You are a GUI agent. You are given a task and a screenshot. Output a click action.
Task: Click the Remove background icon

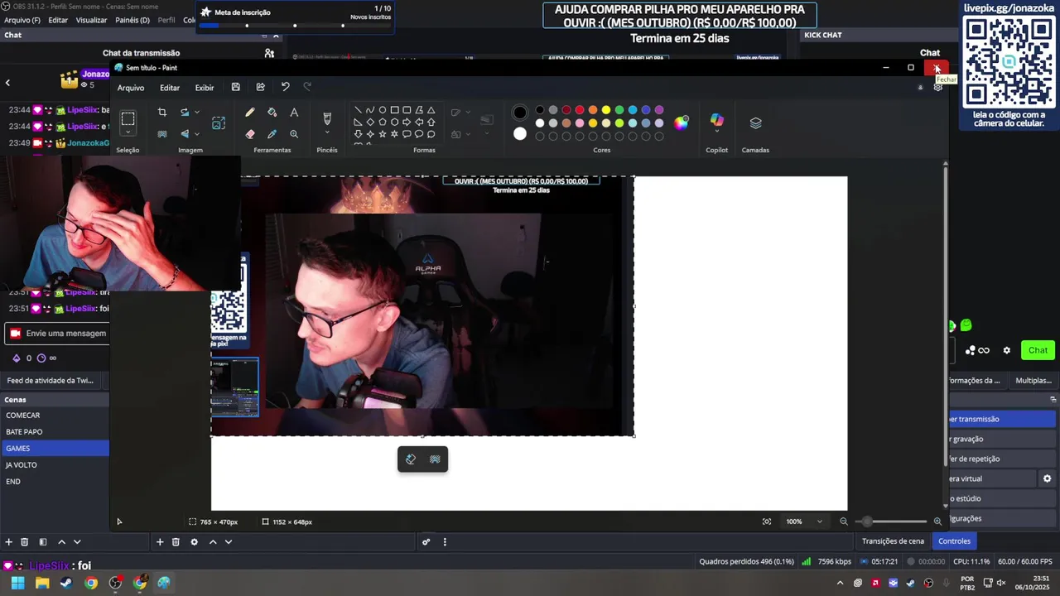click(x=162, y=133)
